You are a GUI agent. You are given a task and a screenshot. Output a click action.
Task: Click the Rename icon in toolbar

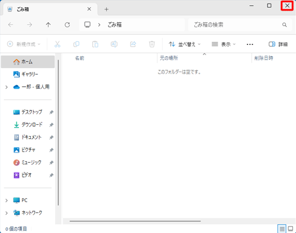114,44
